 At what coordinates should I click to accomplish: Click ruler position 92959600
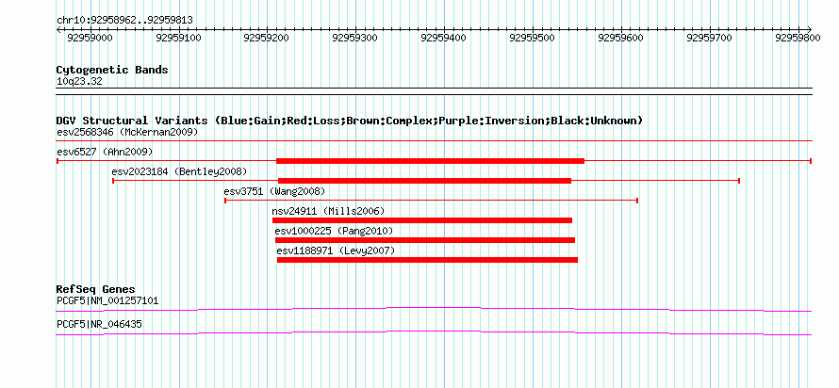click(x=620, y=38)
